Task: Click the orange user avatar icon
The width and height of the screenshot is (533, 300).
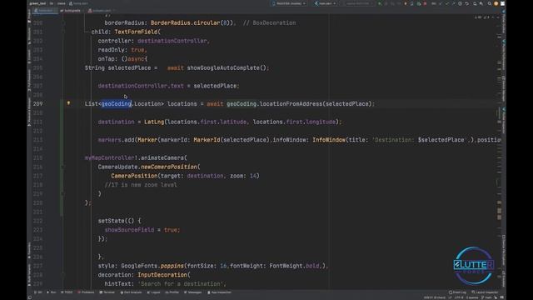Action: point(496,3)
